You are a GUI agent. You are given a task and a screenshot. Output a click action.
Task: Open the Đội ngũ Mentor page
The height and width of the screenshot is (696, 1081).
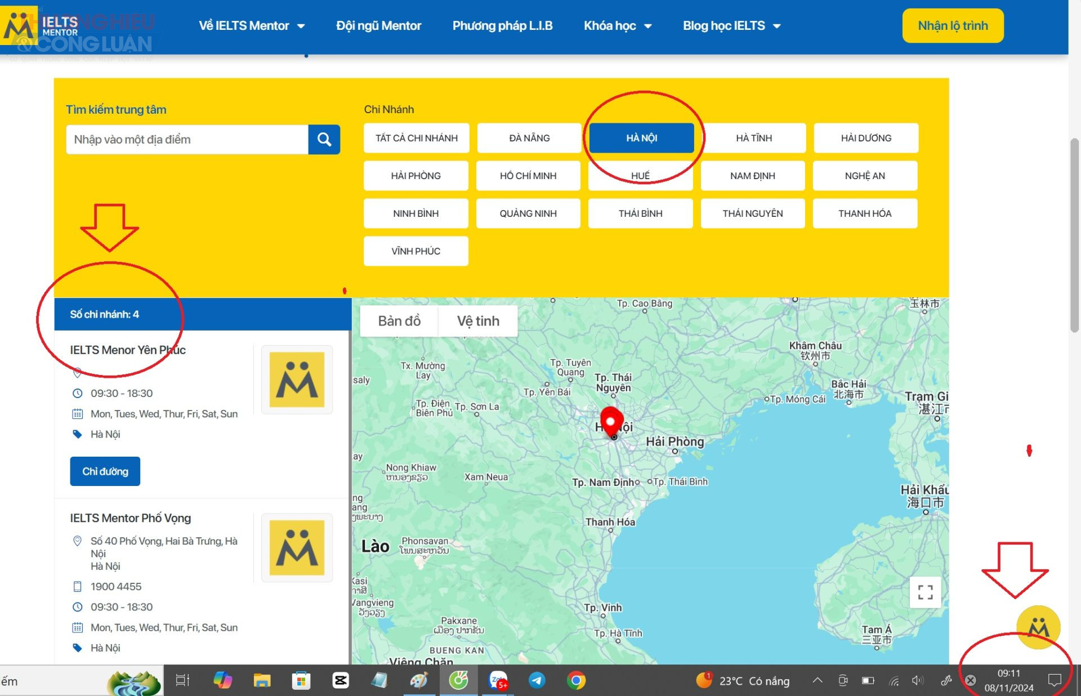tap(378, 25)
